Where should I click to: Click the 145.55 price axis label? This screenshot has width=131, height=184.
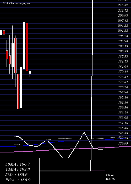[123, 133]
